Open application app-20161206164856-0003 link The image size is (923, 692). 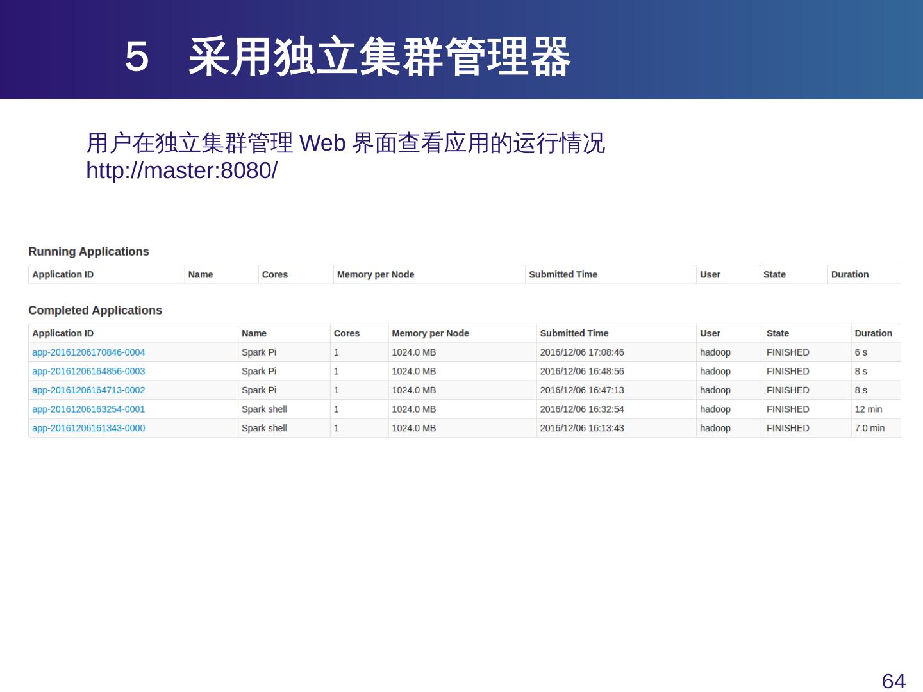[x=88, y=371]
